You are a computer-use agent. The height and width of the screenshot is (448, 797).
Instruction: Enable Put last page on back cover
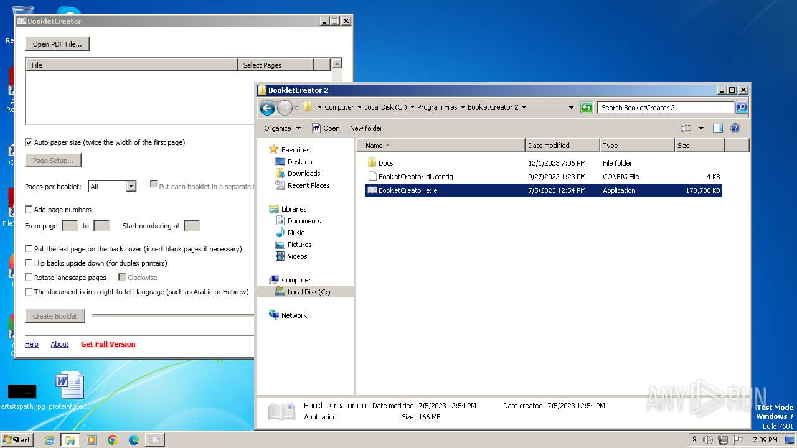pyautogui.click(x=29, y=248)
